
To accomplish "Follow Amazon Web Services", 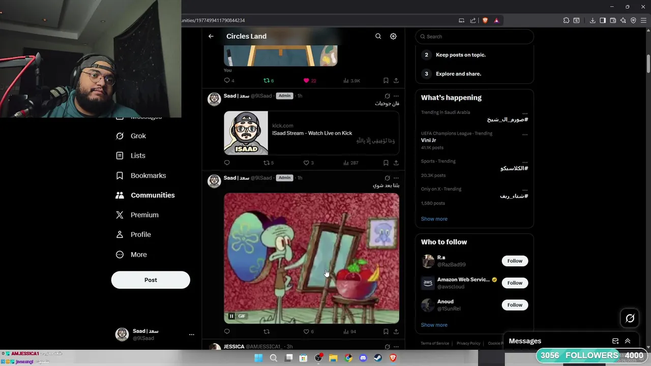I will coord(515,283).
